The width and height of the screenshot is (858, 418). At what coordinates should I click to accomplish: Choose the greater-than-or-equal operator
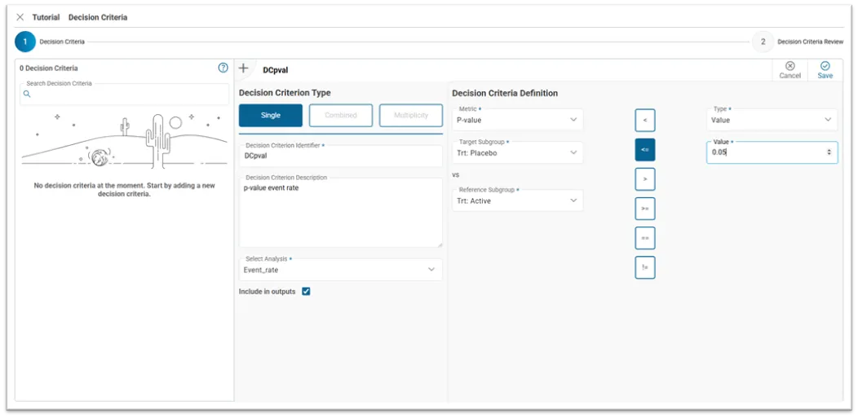[x=645, y=209]
